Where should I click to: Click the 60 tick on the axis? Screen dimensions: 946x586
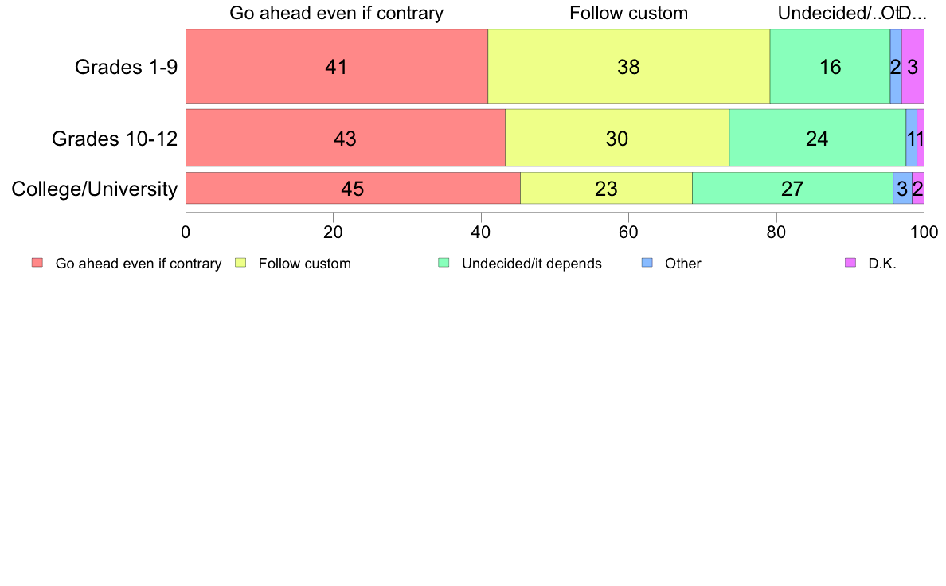tap(628, 232)
